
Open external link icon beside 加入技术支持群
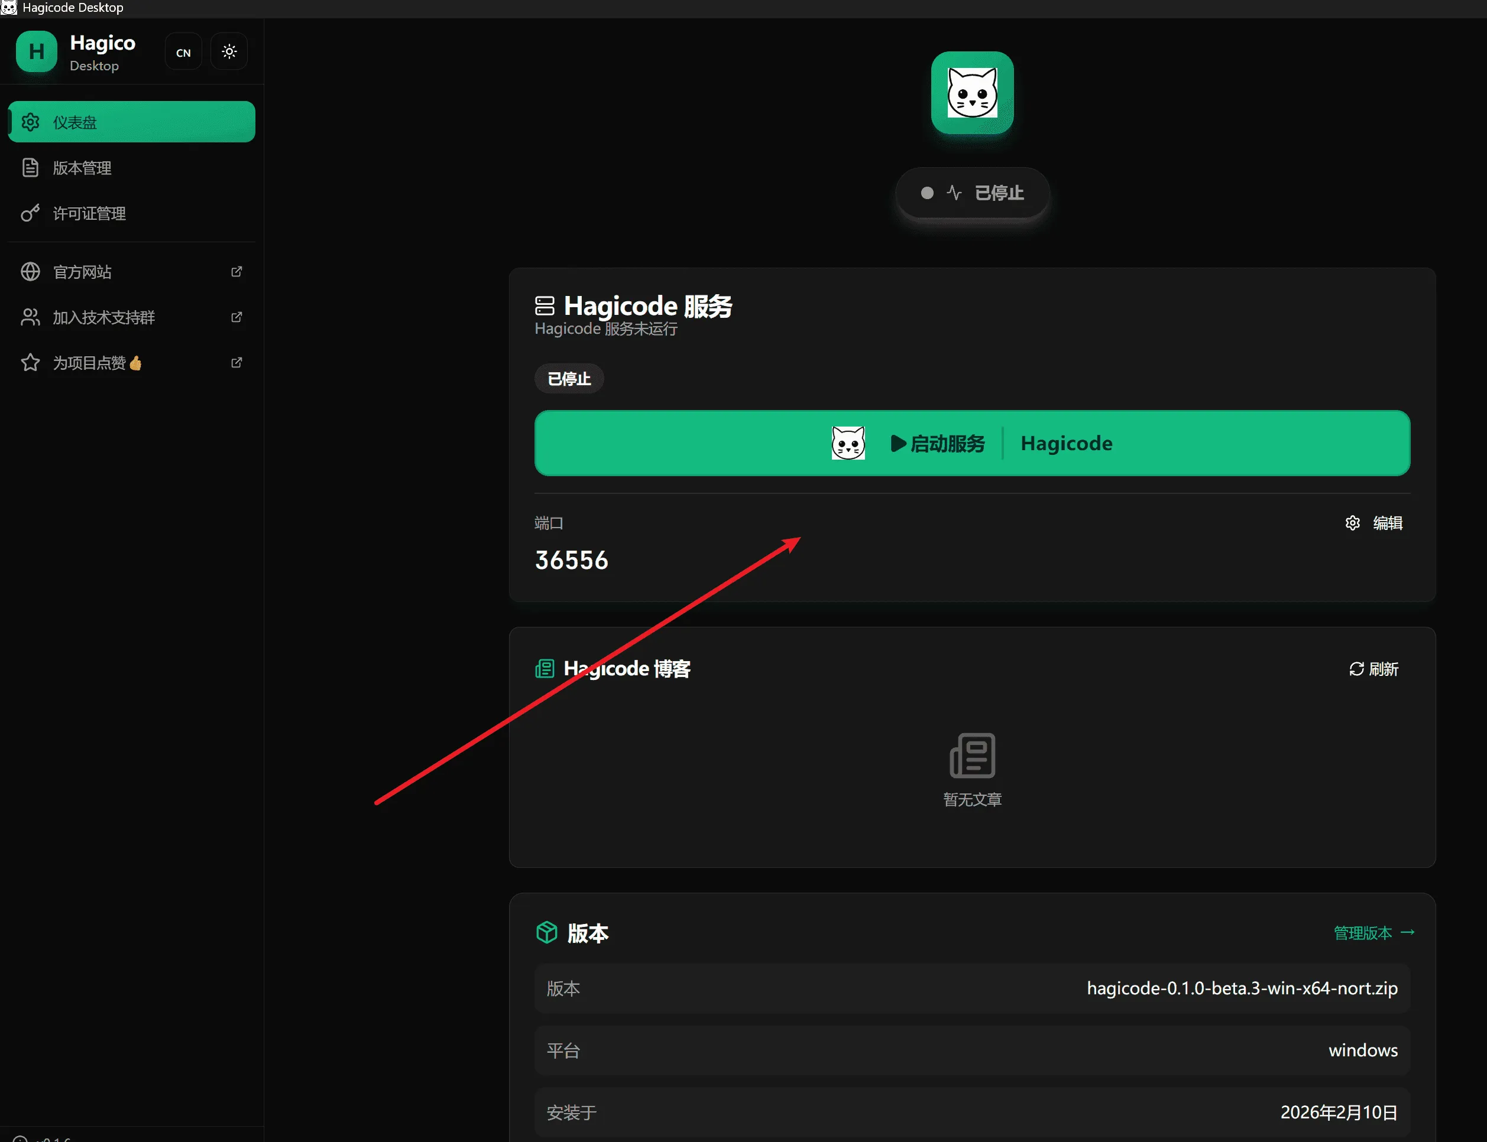pyautogui.click(x=236, y=317)
